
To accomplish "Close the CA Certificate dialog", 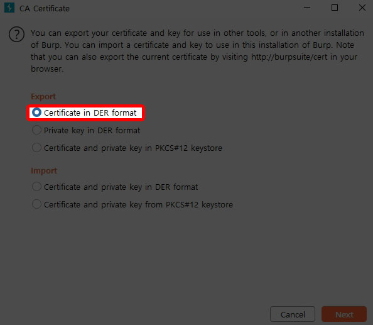I will (x=362, y=8).
